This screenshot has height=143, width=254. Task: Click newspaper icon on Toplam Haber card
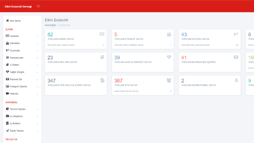point(102,34)
